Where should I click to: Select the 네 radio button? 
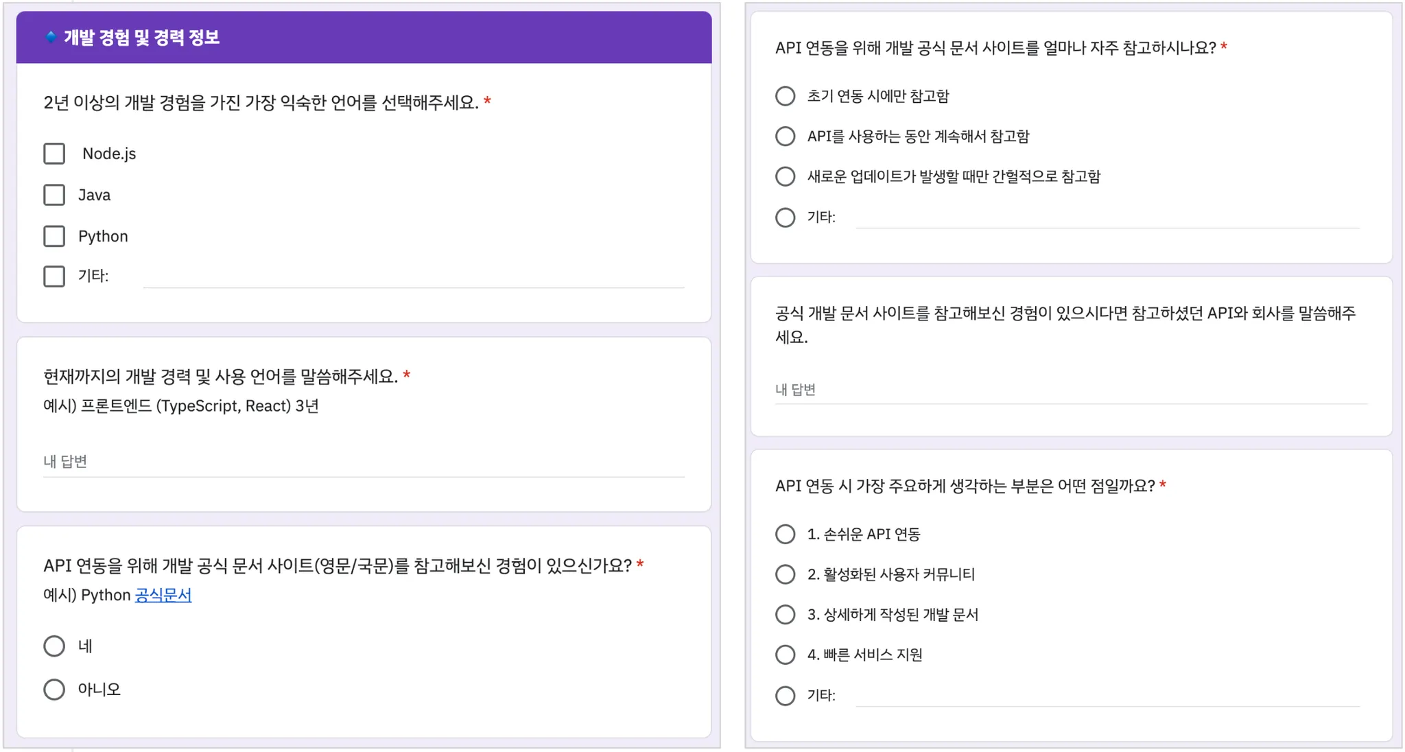pyautogui.click(x=54, y=646)
